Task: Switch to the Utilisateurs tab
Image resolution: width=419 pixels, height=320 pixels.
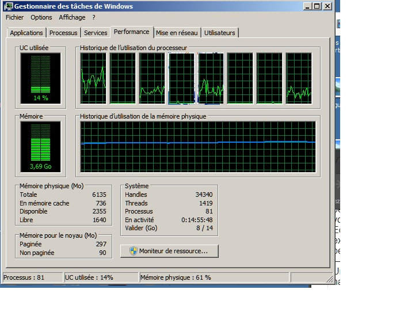Action: tap(220, 33)
